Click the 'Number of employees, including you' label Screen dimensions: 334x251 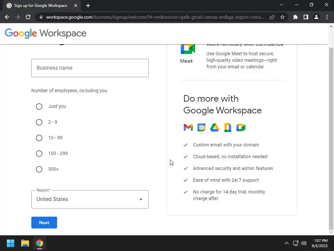(69, 91)
